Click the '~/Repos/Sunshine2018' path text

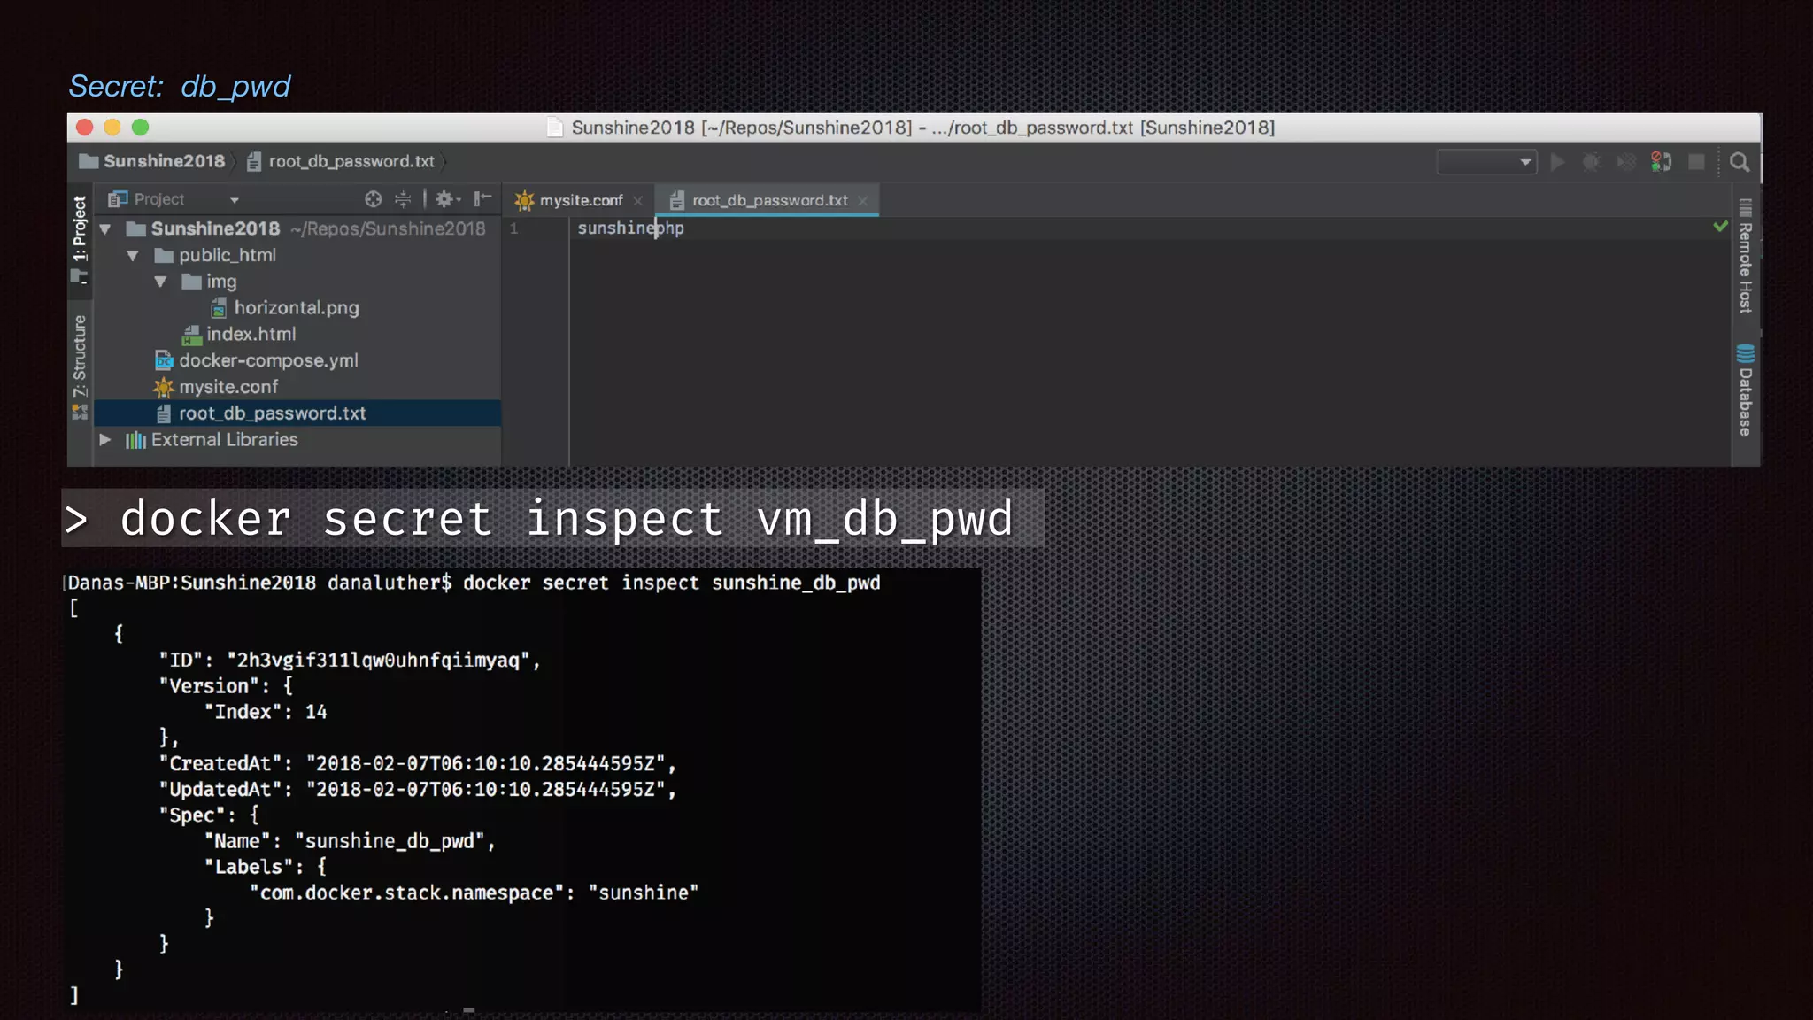388,229
